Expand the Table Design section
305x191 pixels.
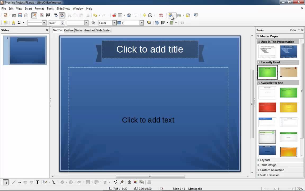(x=268, y=165)
